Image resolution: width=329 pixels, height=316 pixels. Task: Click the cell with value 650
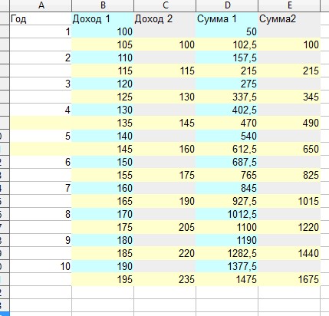(289, 149)
